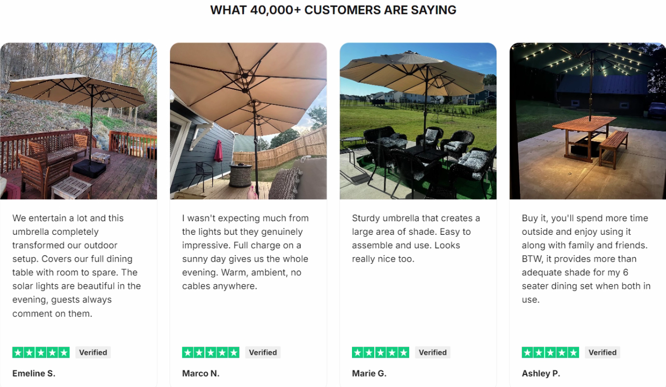Click the Verified badge on Marco's review

click(x=263, y=352)
